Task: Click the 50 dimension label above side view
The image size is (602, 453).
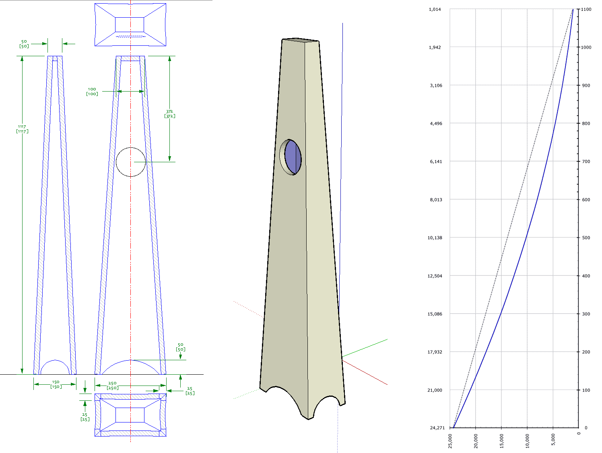Action: pyautogui.click(x=24, y=44)
